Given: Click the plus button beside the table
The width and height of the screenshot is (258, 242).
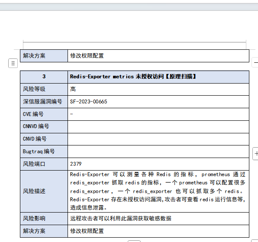Looking at the screenshot, I should [255, 154].
